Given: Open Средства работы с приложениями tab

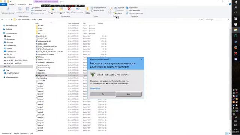Looking at the screenshot, I should click(x=46, y=1).
